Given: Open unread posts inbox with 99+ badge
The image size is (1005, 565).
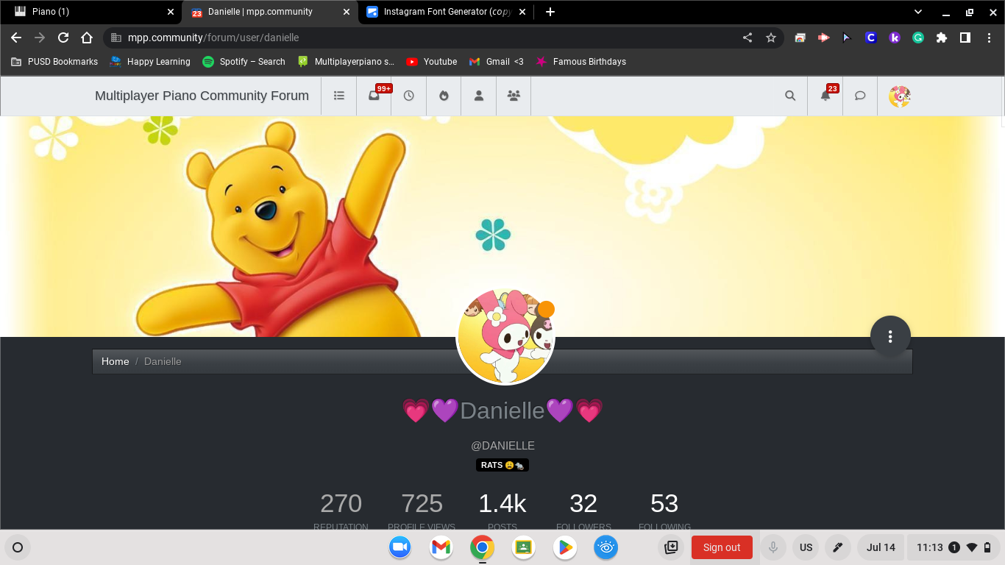Looking at the screenshot, I should tap(374, 96).
